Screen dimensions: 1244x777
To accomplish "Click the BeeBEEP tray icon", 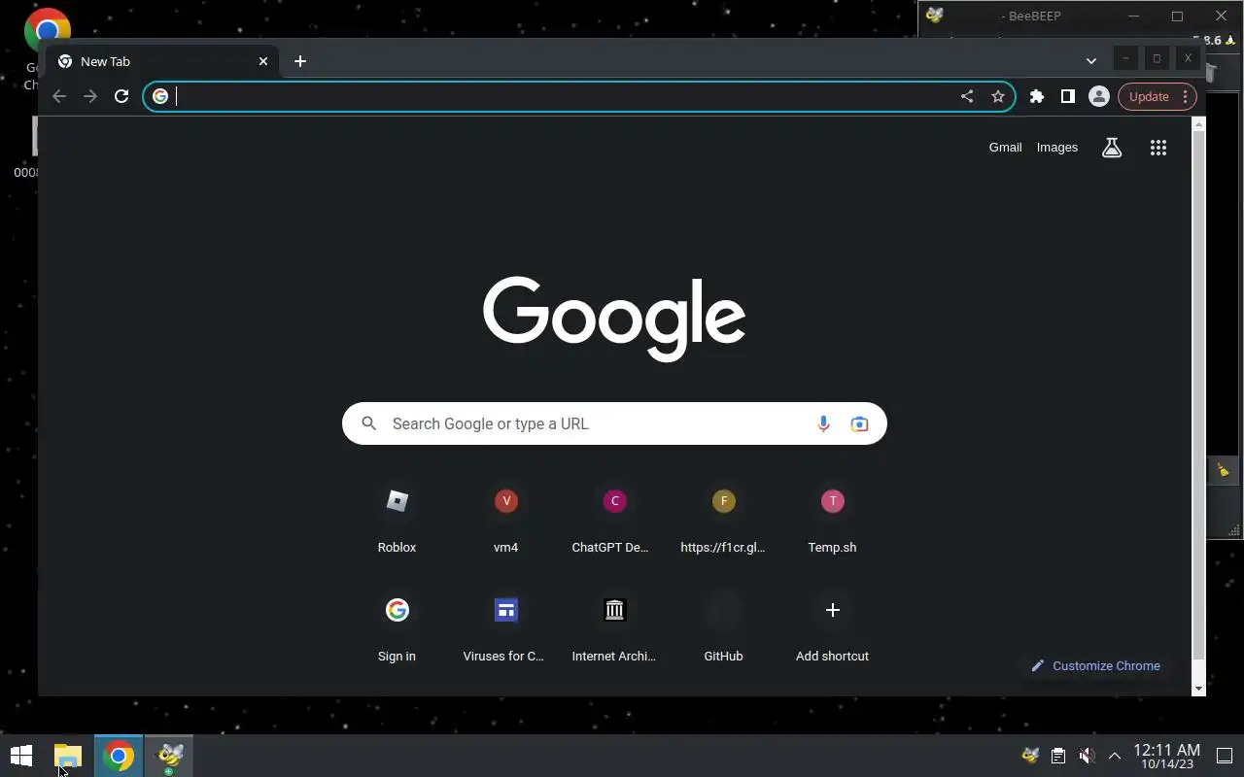I will (x=1031, y=756).
